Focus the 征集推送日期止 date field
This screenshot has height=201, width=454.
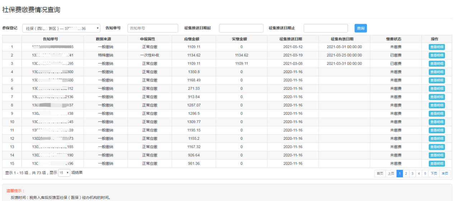pyautogui.click(x=326, y=28)
